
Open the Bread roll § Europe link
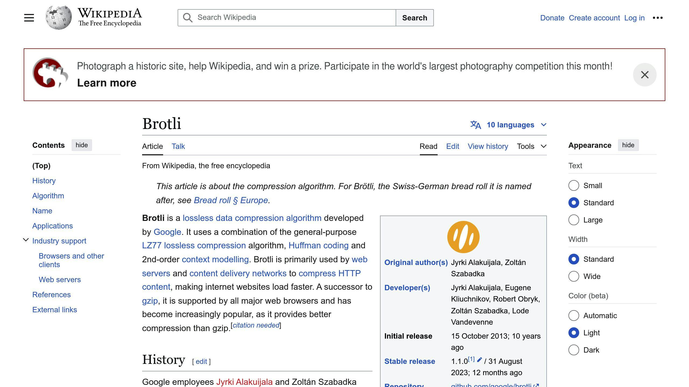click(x=231, y=200)
